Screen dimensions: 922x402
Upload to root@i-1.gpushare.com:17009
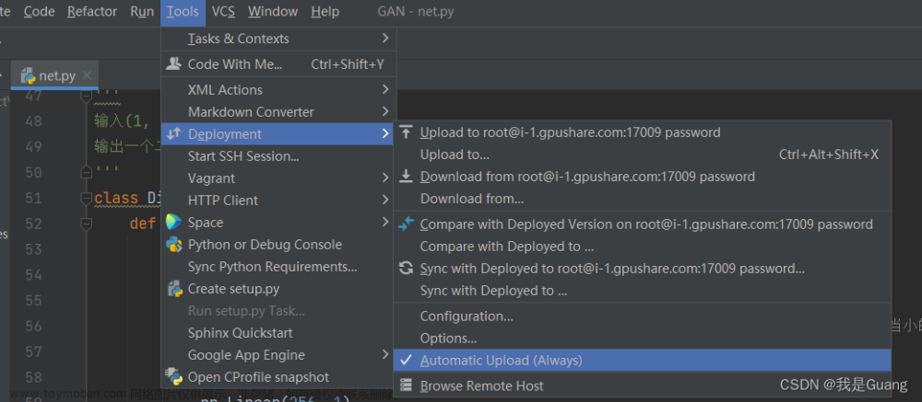click(x=642, y=132)
